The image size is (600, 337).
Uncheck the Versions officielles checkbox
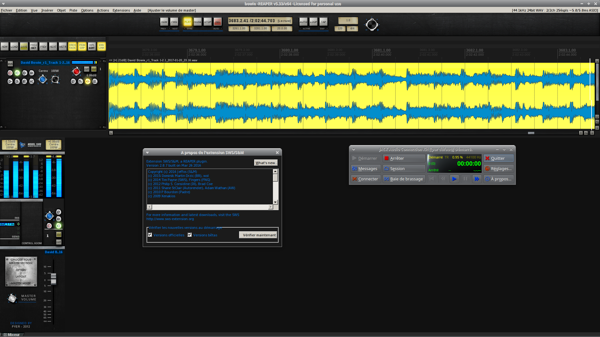tap(150, 235)
